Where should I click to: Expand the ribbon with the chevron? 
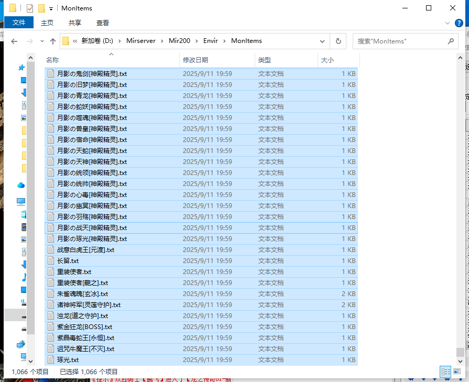click(x=448, y=23)
